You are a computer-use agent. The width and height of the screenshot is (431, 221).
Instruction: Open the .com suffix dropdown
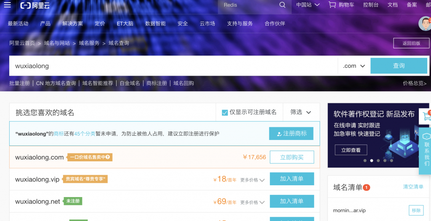click(x=354, y=66)
